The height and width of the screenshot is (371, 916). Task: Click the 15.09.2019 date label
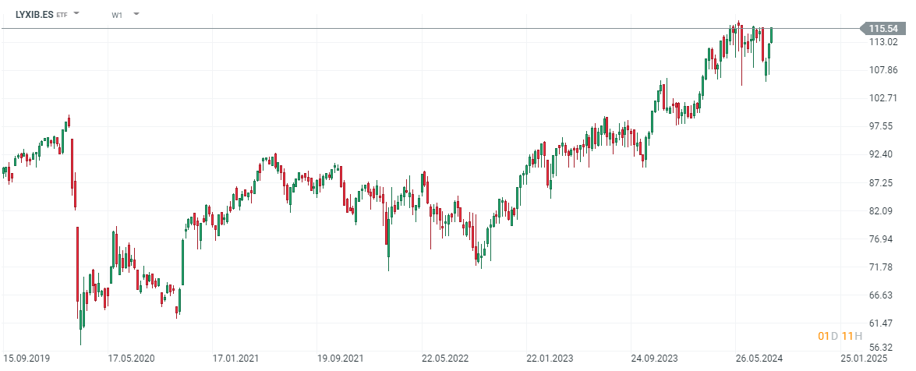point(29,359)
